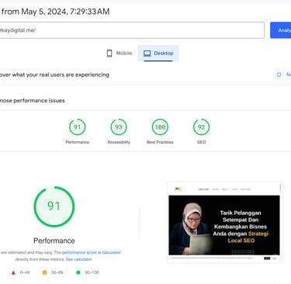Jump to SEO score gauge 92

(201, 127)
